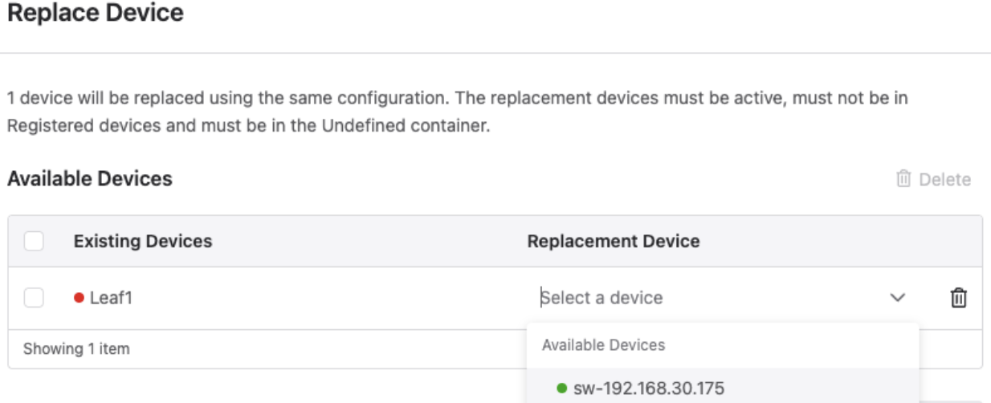Click the 'Replace Device' dialog title
The image size is (991, 403).
(95, 13)
